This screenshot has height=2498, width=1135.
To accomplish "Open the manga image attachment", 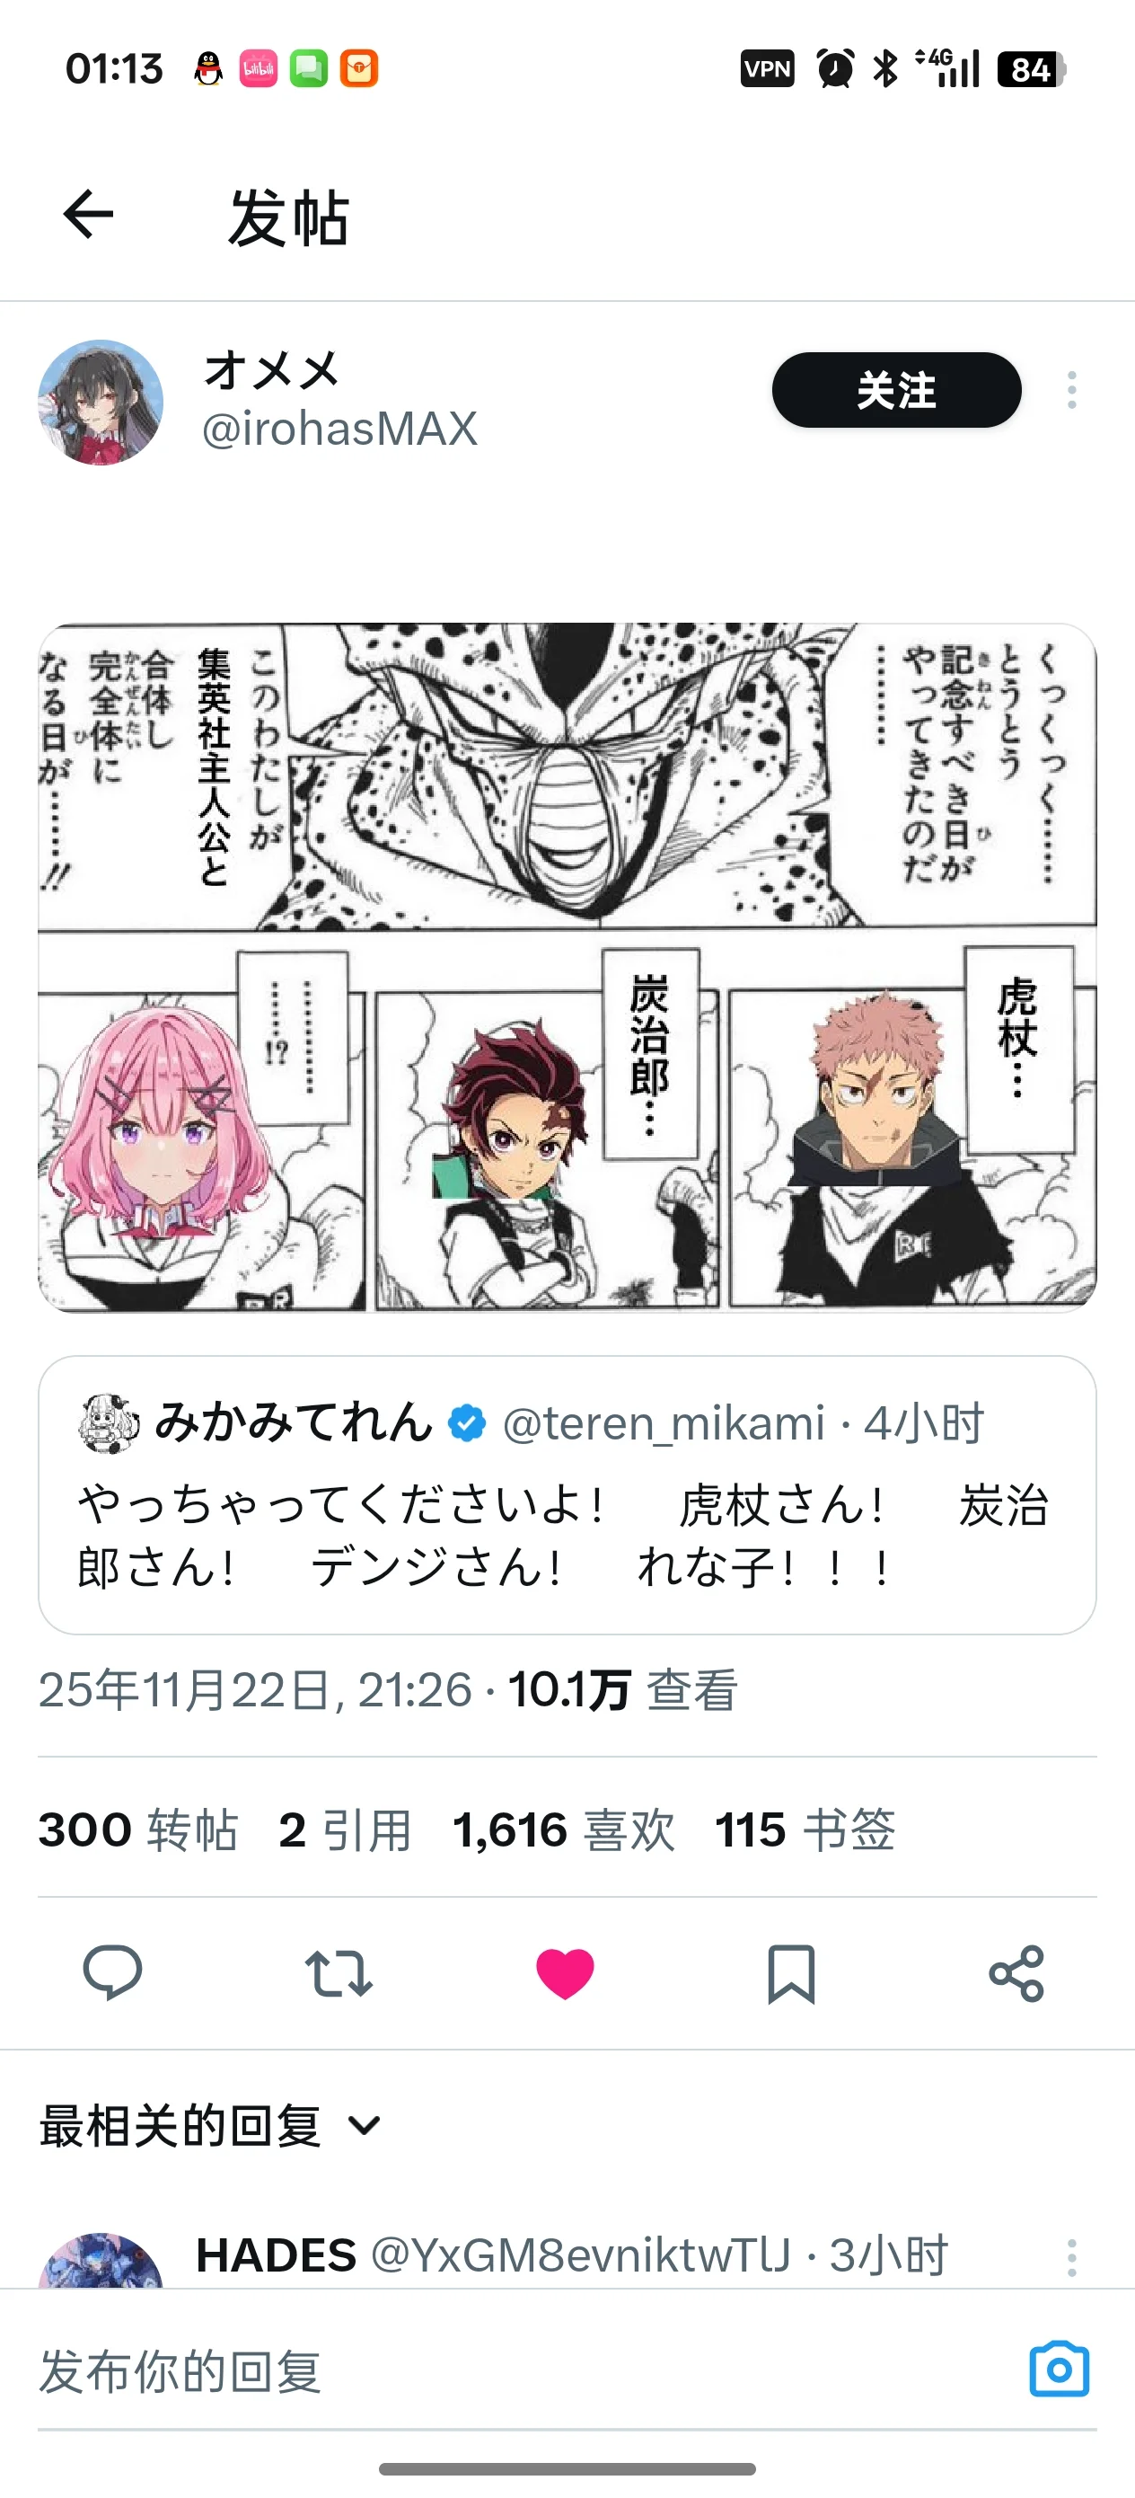I will point(567,967).
